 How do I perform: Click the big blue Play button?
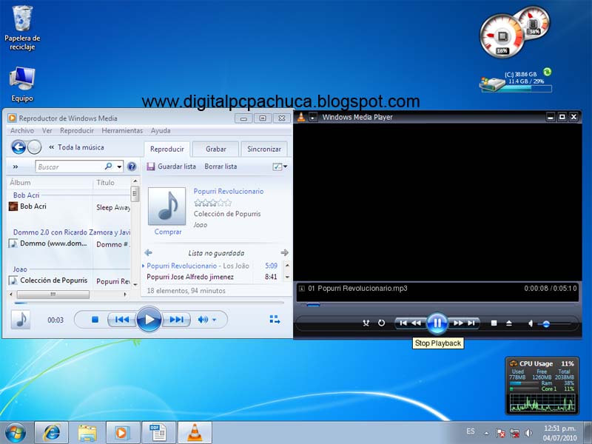[149, 320]
